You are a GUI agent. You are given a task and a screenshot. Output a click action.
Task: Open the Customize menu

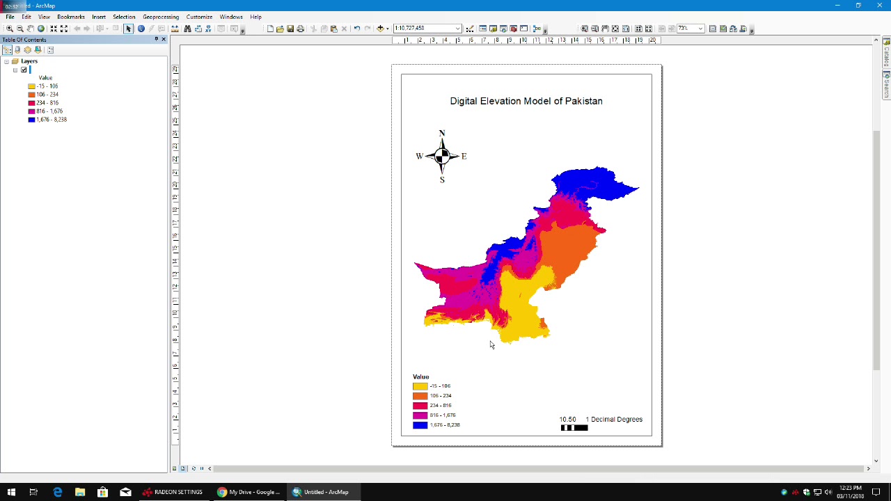tap(199, 17)
